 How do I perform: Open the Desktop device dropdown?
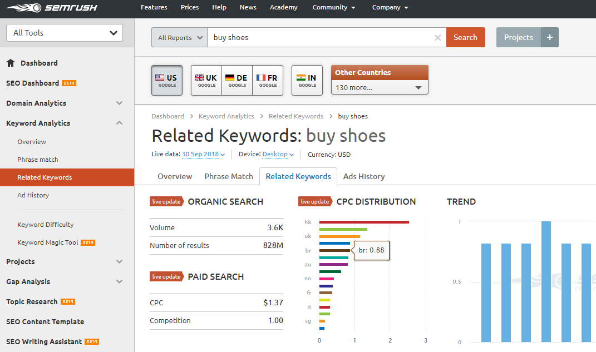click(x=278, y=154)
